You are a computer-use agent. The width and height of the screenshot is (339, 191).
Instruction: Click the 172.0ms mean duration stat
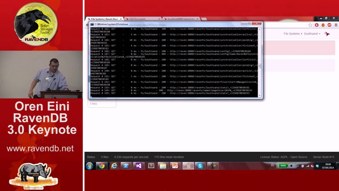coord(169,157)
